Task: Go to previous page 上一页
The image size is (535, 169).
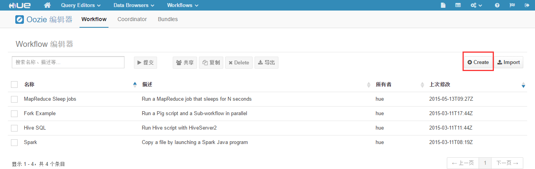Action: (x=463, y=163)
